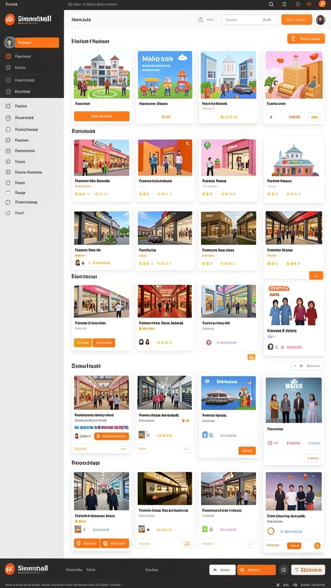Image resolution: width=331 pixels, height=588 pixels.
Task: Open the outlined dropdown right of fifth section heading
Action: 308,366
